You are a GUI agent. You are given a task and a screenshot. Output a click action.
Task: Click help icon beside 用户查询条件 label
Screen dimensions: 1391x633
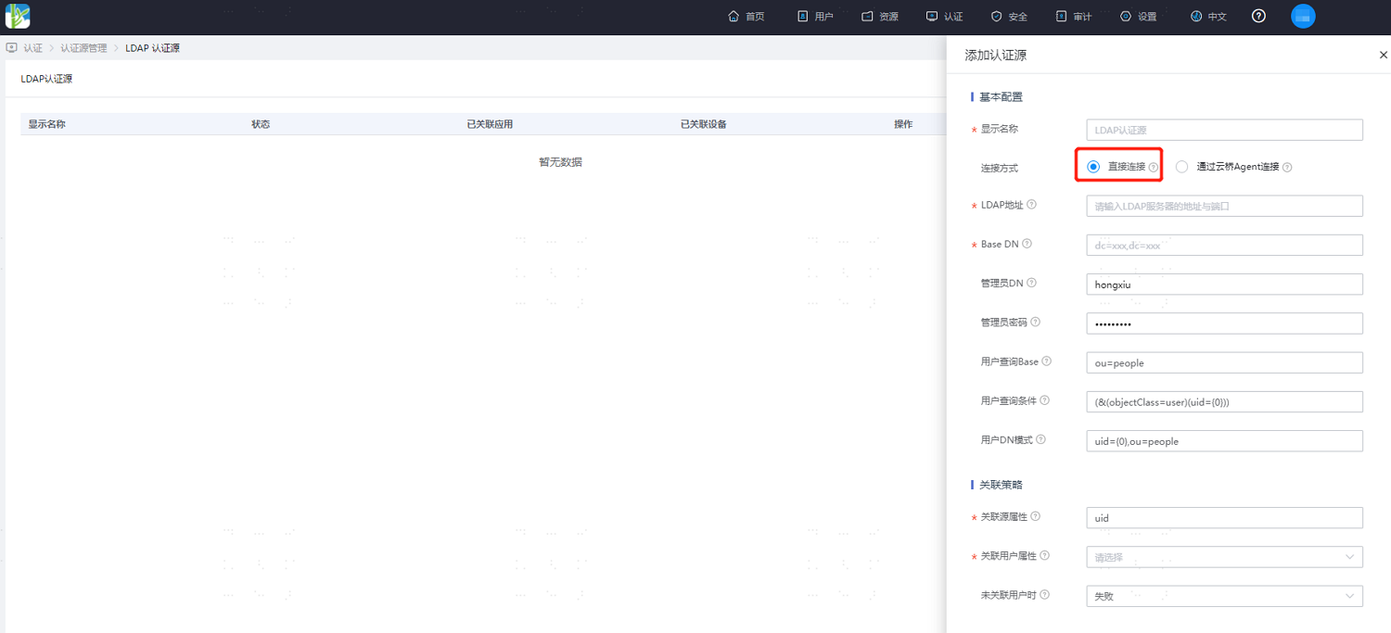click(x=1045, y=400)
